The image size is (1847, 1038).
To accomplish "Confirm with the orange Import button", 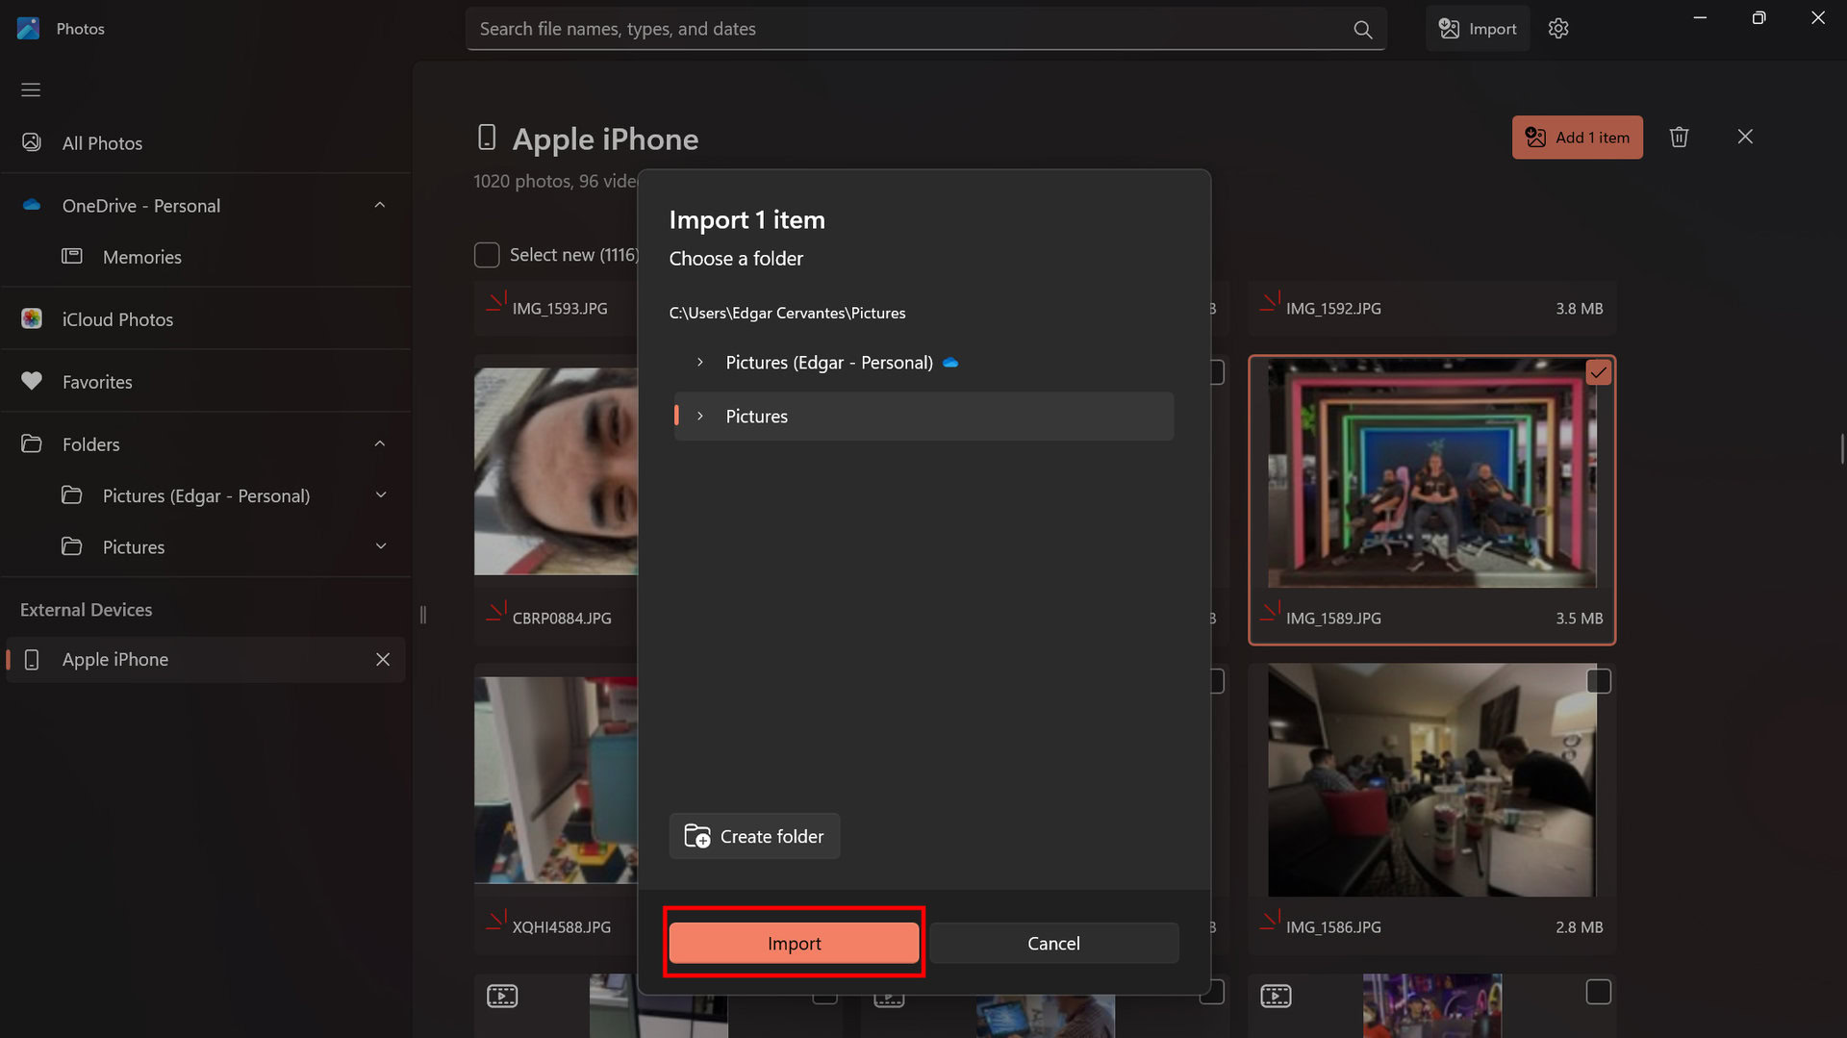I will (794, 943).
